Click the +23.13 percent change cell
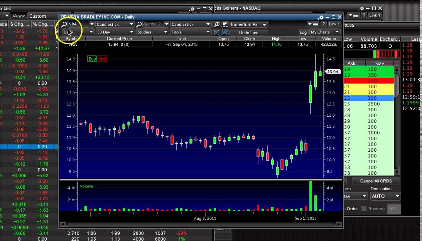This screenshot has width=422, height=241. [x=42, y=77]
